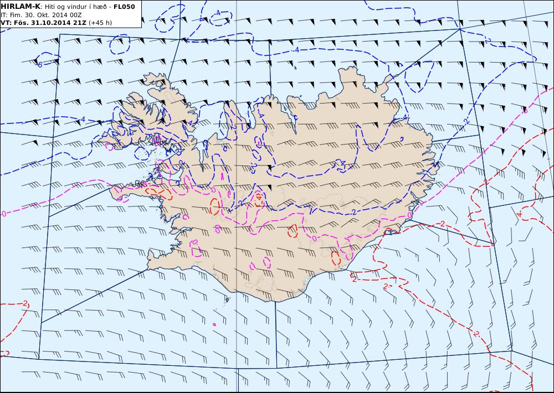Viewport: 554px width, 393px height.
Task: Click the blue -6 isotherm contour label
Action: click(40, 64)
